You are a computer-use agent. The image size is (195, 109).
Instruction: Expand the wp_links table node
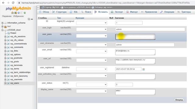point(5,51)
